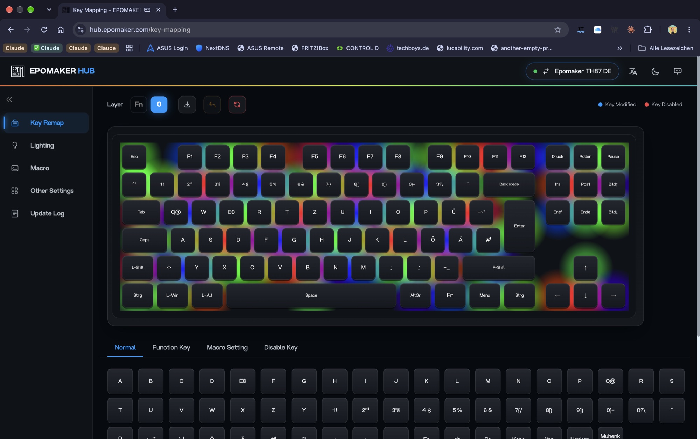Switch to the Normal tab
This screenshot has height=439, width=700.
click(125, 347)
